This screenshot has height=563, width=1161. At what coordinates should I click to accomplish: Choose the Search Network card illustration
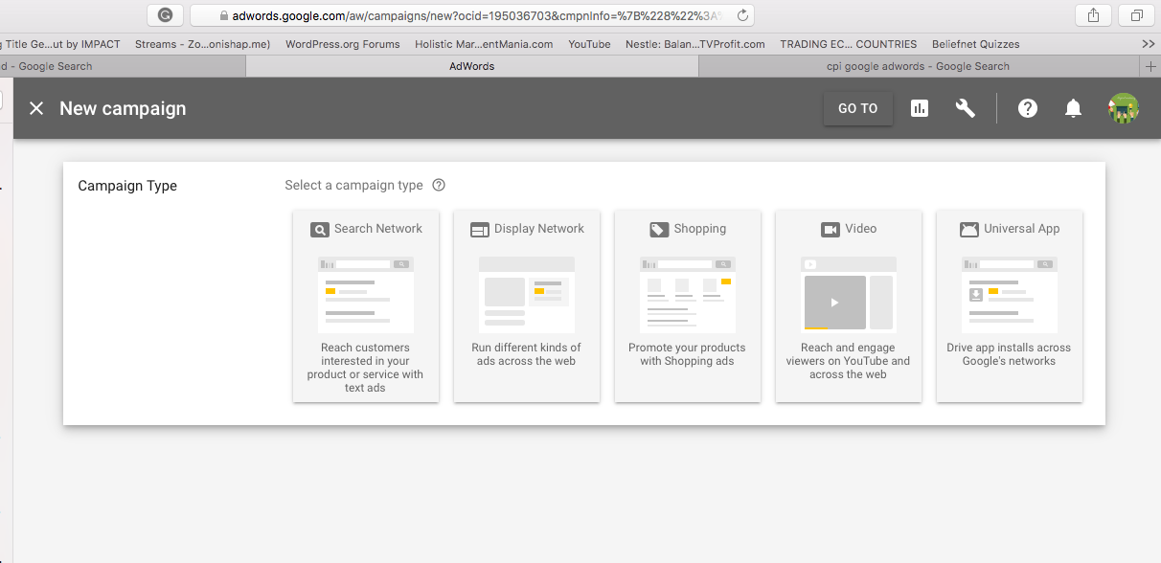tap(366, 295)
